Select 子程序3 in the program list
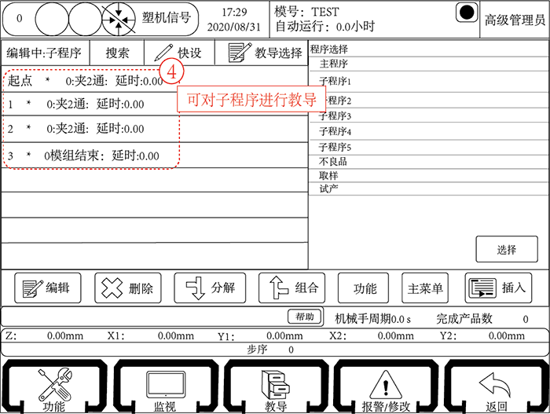The image size is (550, 414). tap(335, 115)
